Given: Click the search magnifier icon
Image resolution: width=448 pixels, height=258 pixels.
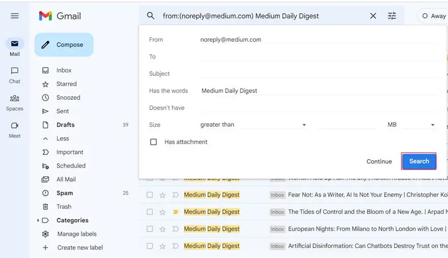Looking at the screenshot, I should pyautogui.click(x=151, y=16).
